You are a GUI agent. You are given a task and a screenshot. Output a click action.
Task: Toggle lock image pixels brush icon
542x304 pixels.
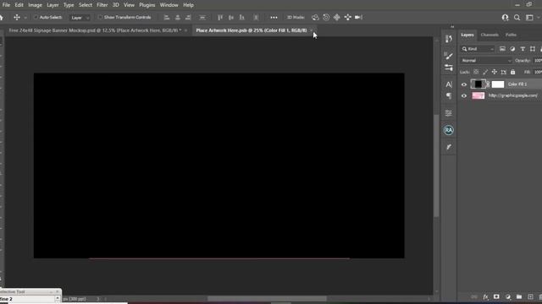pos(485,72)
